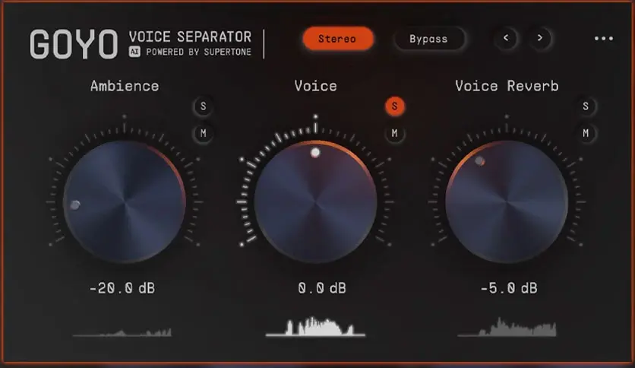This screenshot has width=635, height=368.
Task: Mute the Voice Reverb channel
Action: click(x=586, y=134)
